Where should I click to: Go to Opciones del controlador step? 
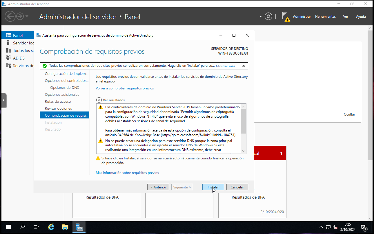point(66,81)
